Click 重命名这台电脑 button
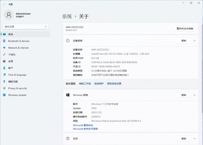This screenshot has width=203, height=145. [185, 28]
